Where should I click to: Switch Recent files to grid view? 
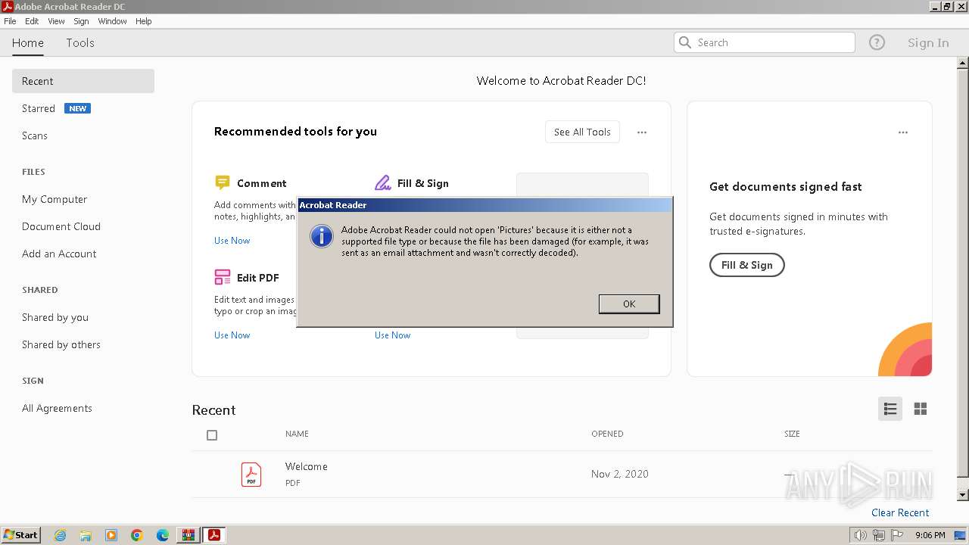click(921, 409)
